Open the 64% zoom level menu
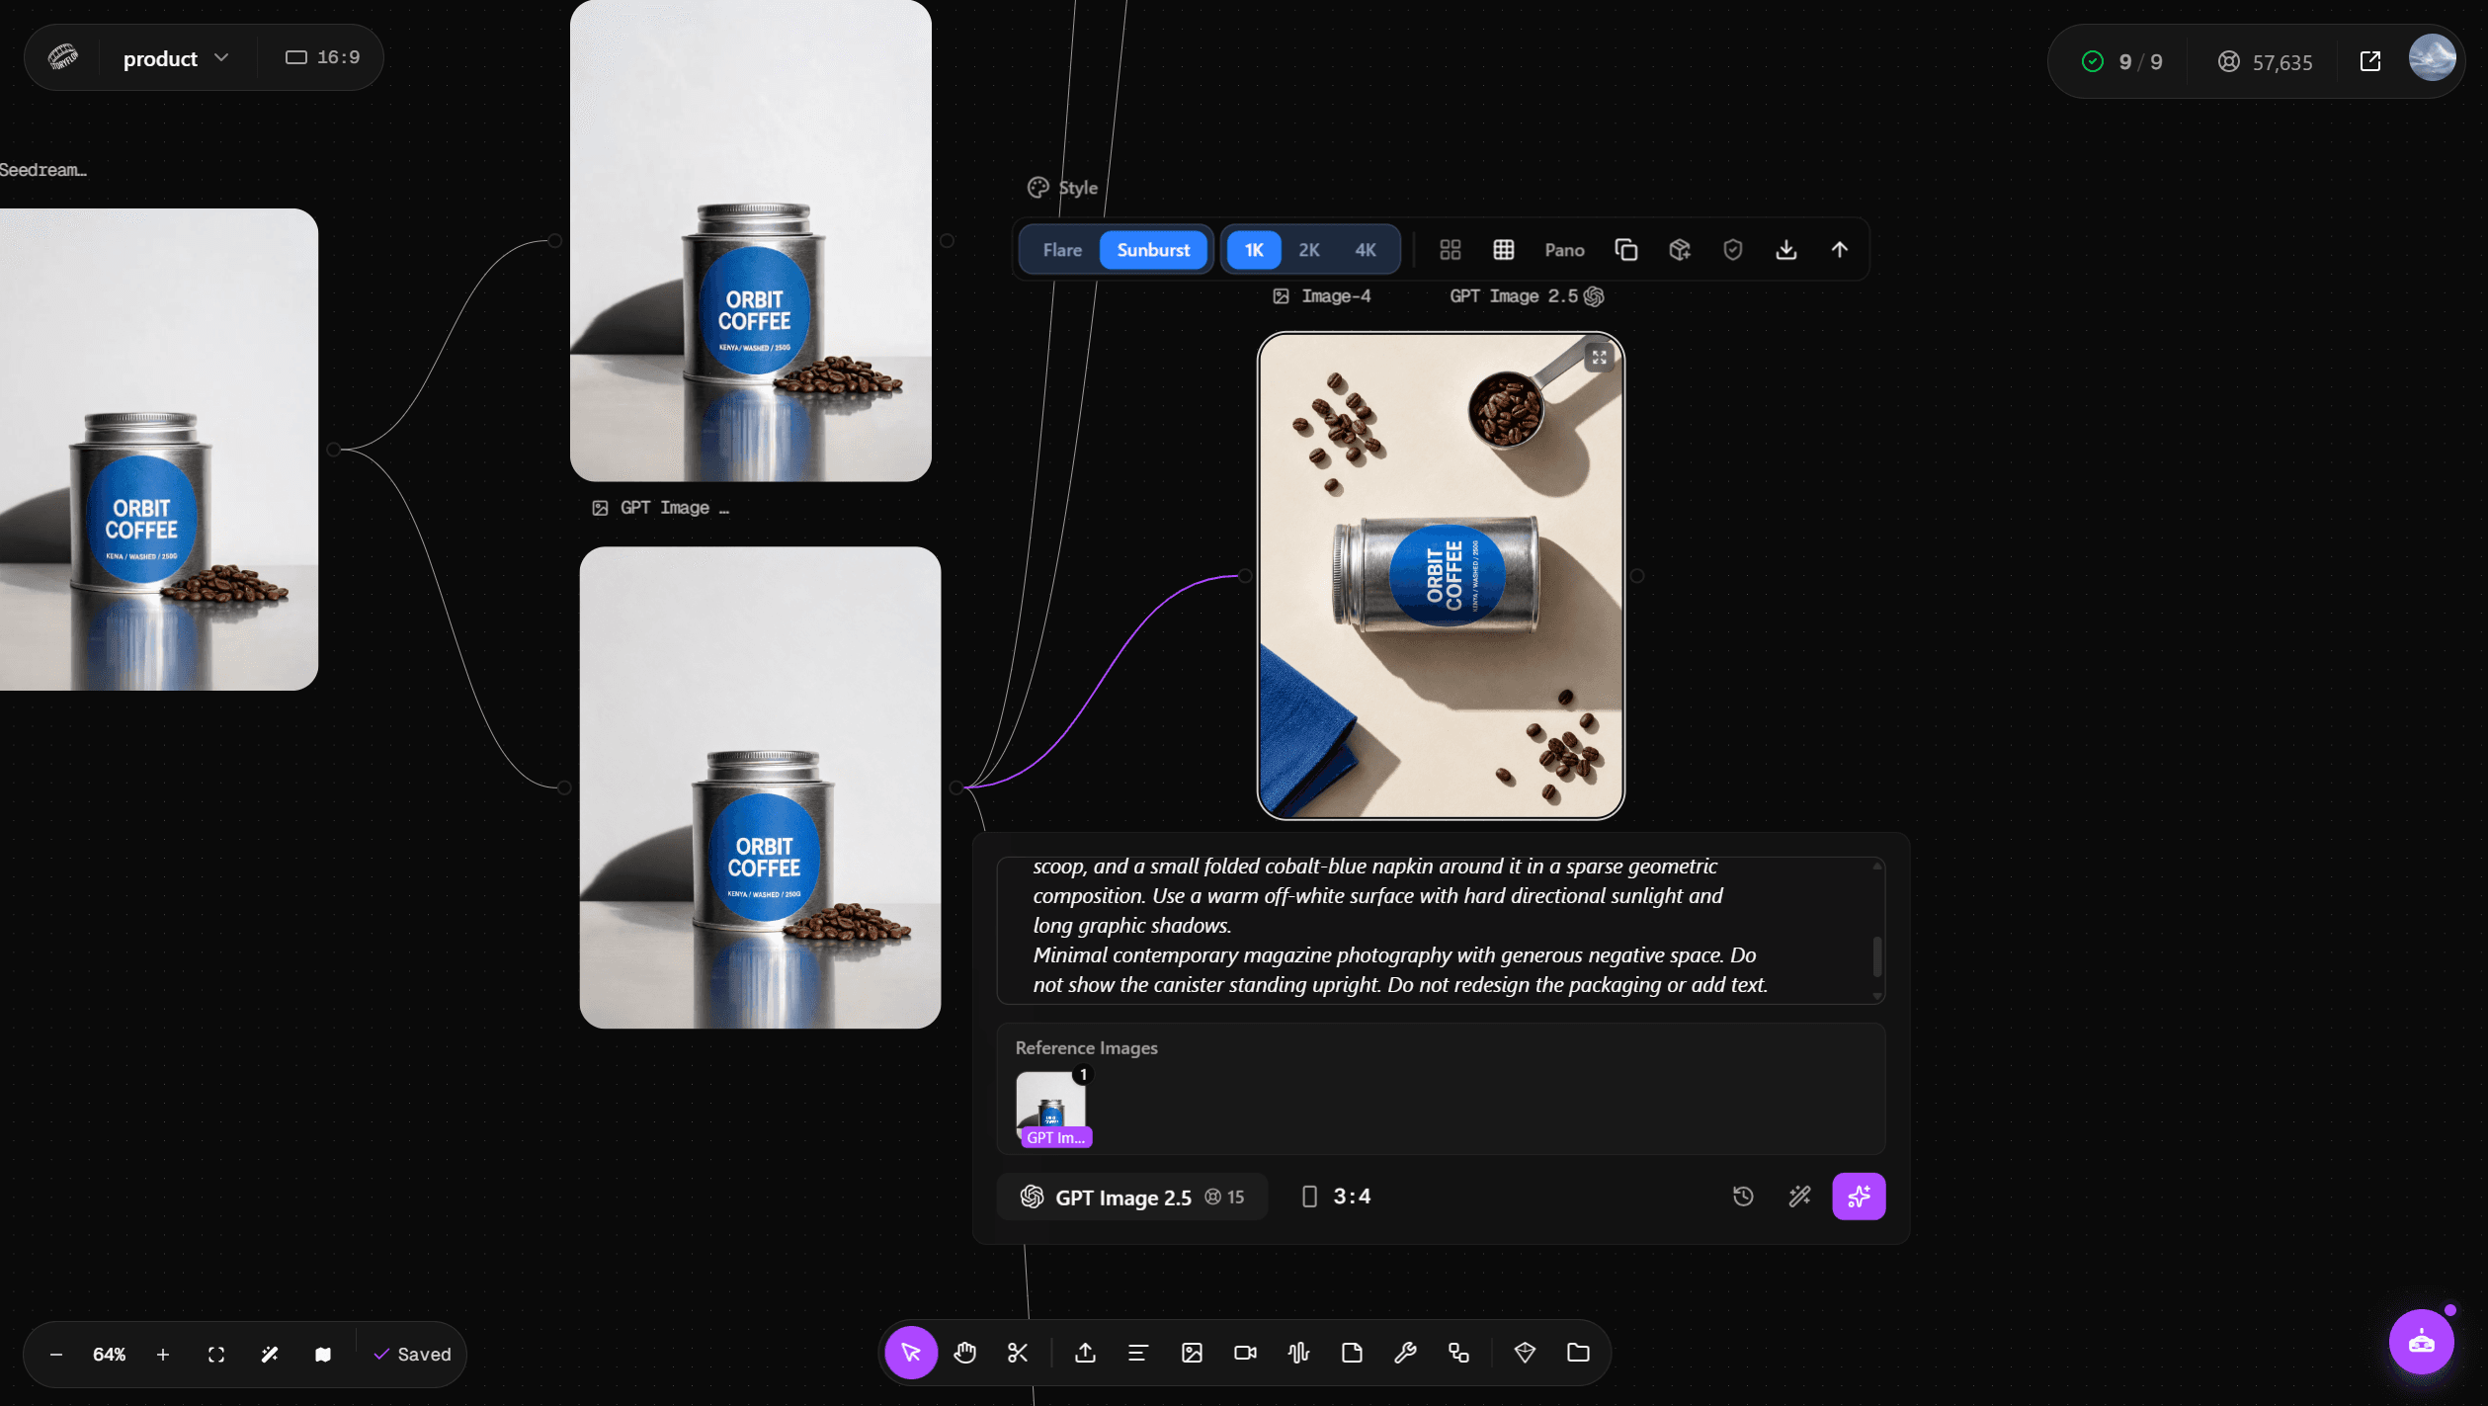Screen dimensions: 2488x1406 coord(110,1355)
